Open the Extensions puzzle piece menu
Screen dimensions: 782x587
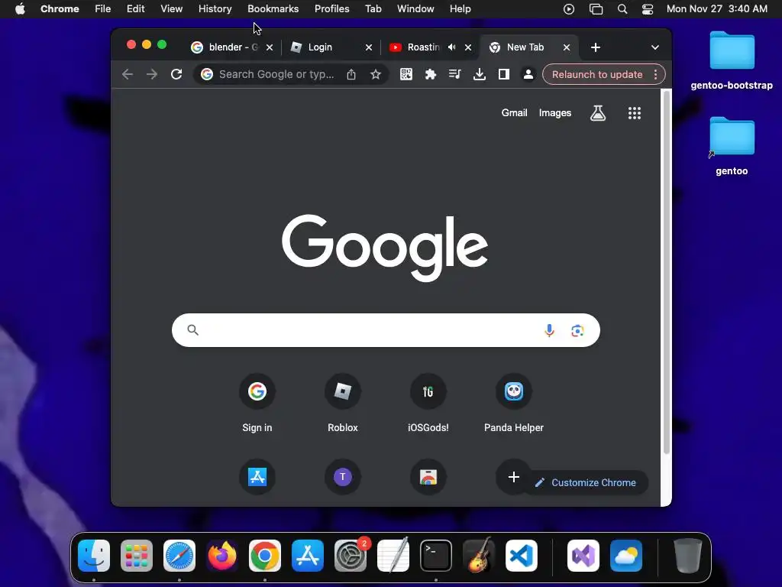pyautogui.click(x=431, y=74)
